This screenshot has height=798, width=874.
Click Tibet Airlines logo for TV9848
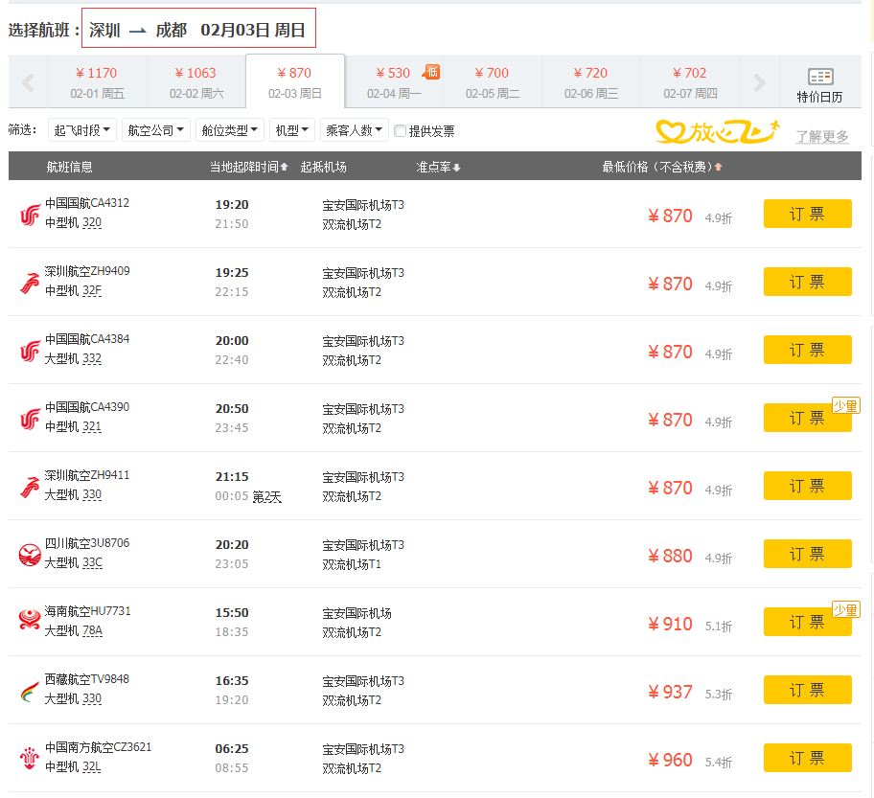[x=30, y=692]
